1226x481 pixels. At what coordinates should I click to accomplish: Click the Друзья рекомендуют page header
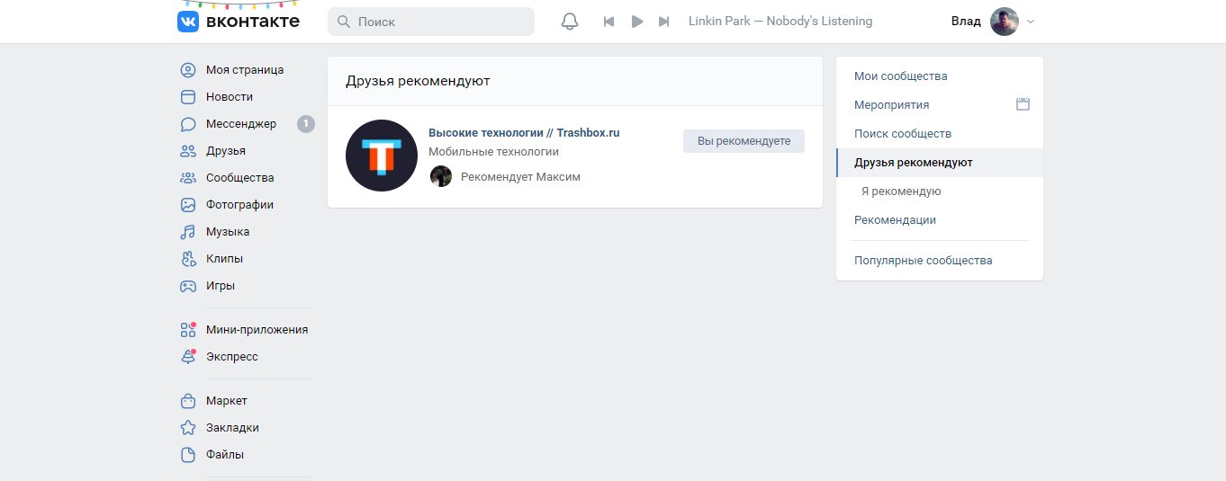[418, 81]
